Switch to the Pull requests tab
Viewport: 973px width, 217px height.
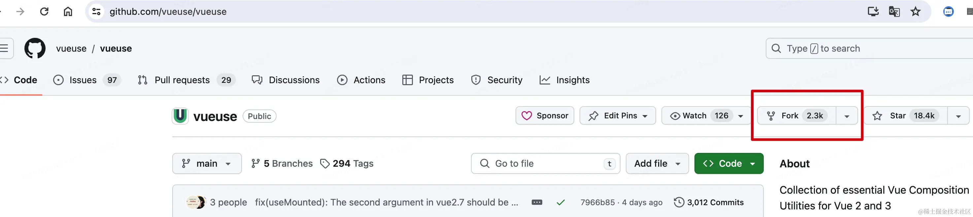click(x=182, y=80)
